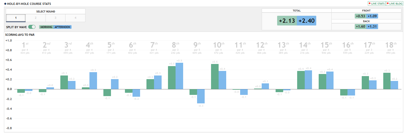This screenshot has height=134, width=406.
Task: Select round 2 tab
Action: (35, 18)
